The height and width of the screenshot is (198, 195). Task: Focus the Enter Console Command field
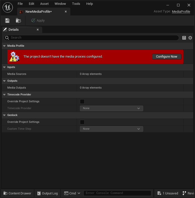[x=117, y=193]
